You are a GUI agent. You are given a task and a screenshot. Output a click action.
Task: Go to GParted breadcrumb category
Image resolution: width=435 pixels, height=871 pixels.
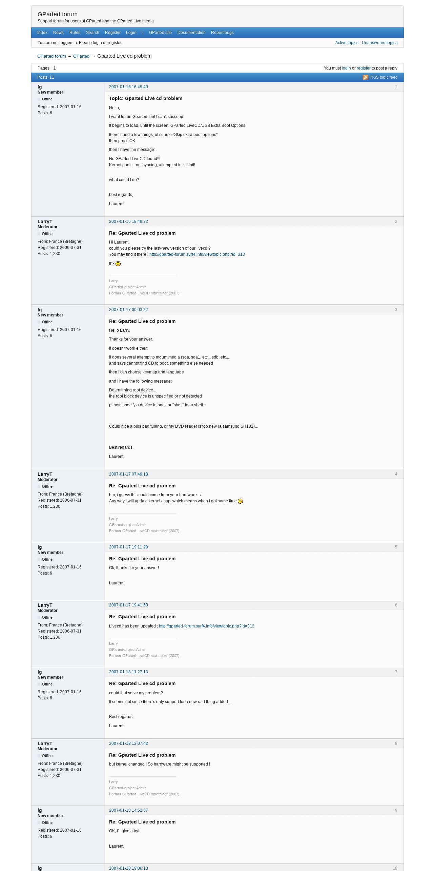point(81,56)
